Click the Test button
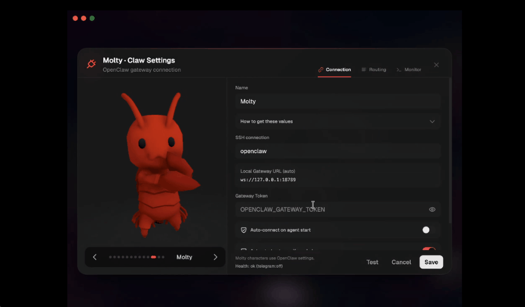The width and height of the screenshot is (525, 307). (372, 262)
